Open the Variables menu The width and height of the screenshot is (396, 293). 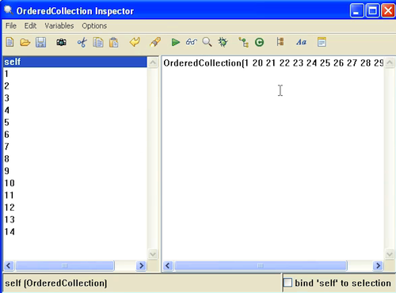59,26
